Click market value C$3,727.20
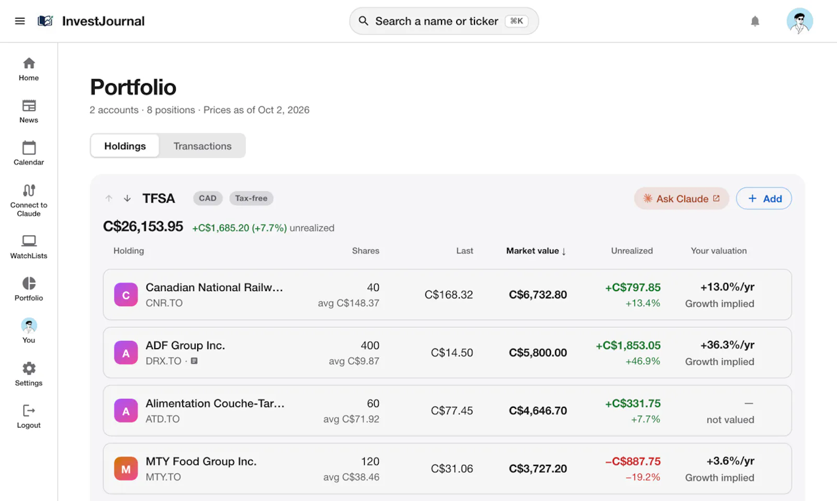Image resolution: width=837 pixels, height=501 pixels. click(x=538, y=469)
